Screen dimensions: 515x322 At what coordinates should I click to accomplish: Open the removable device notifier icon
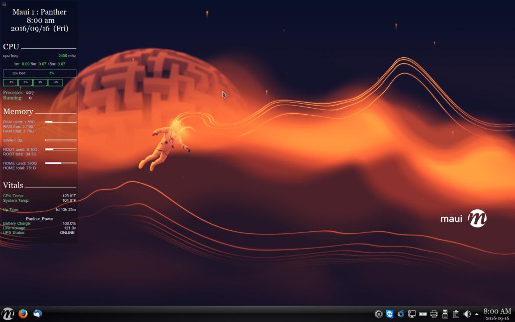(x=445, y=314)
